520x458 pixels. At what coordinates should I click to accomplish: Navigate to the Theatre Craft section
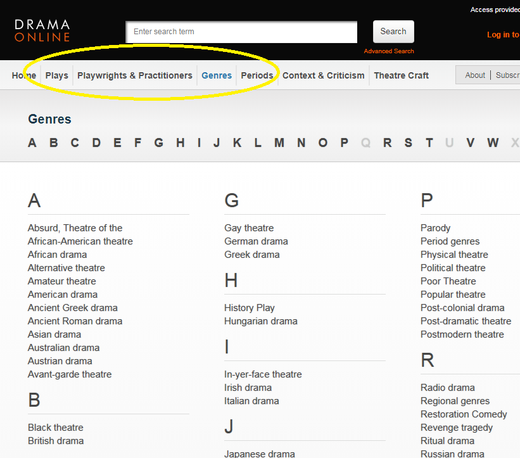[401, 75]
